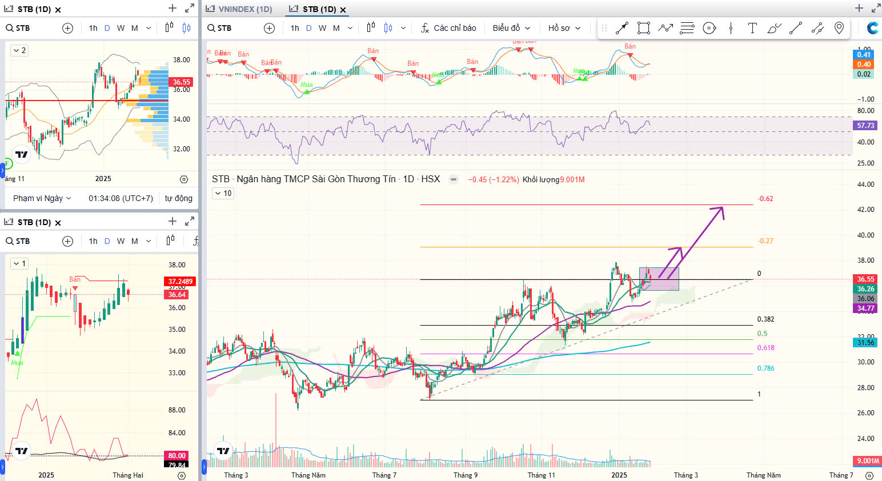Open candle style icon in bottom-left panel
This screenshot has height=481, width=882.
[170, 240]
